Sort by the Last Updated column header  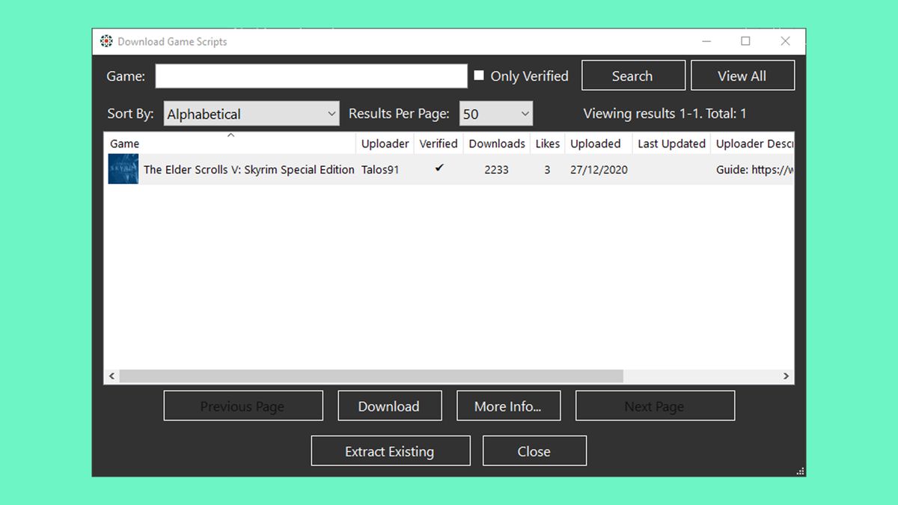tap(671, 144)
